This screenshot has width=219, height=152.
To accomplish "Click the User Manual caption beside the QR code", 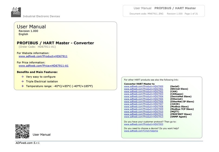I will click(x=42, y=135).
